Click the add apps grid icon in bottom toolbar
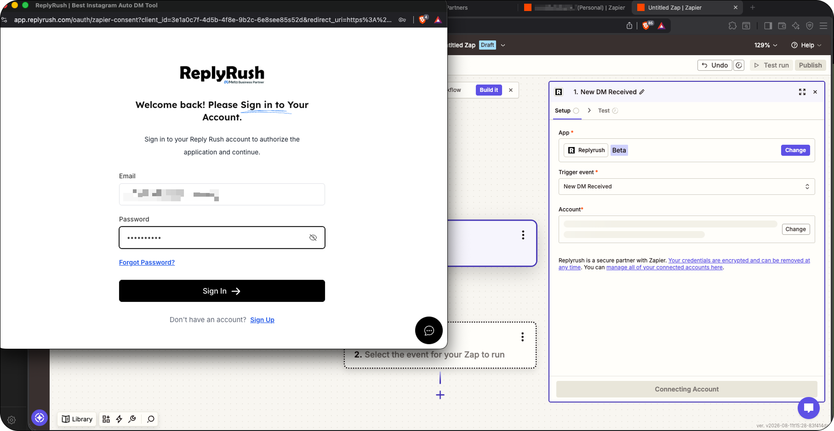 (x=106, y=419)
